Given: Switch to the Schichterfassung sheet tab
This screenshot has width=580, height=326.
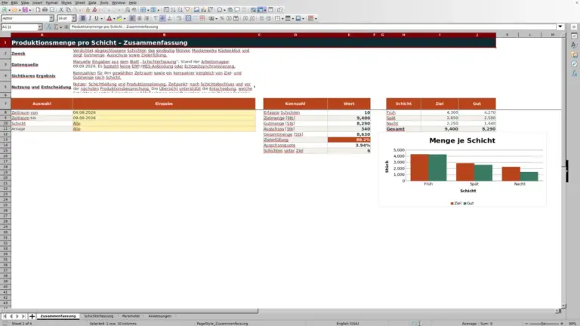Looking at the screenshot, I should [99, 316].
